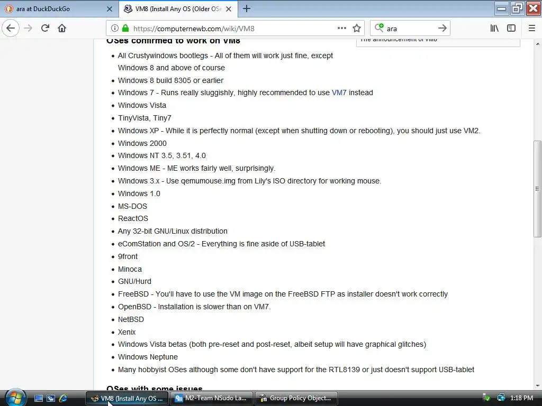The image size is (542, 406).
Task: Submit the search with the arrow button
Action: [442, 29]
